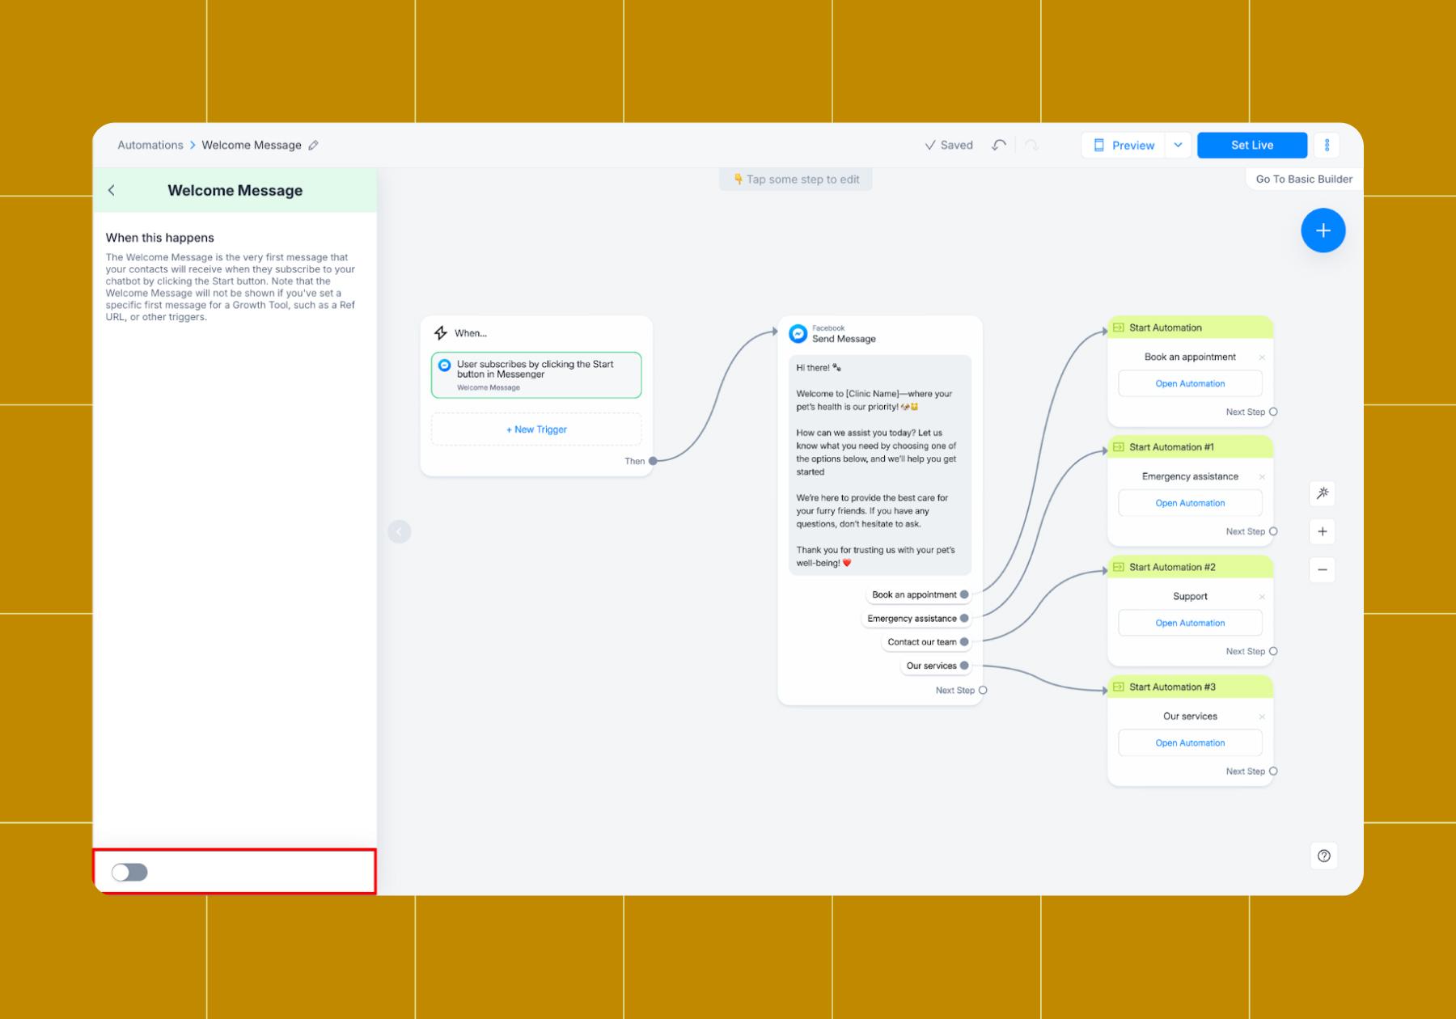Open the help question mark icon
Viewport: 1456px width, 1019px height.
[1323, 856]
